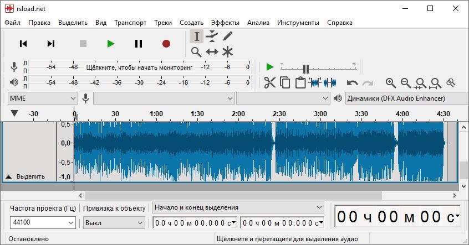The image size is (469, 245).
Task: Click the recording meter to start monitoring
Action: [x=139, y=67]
